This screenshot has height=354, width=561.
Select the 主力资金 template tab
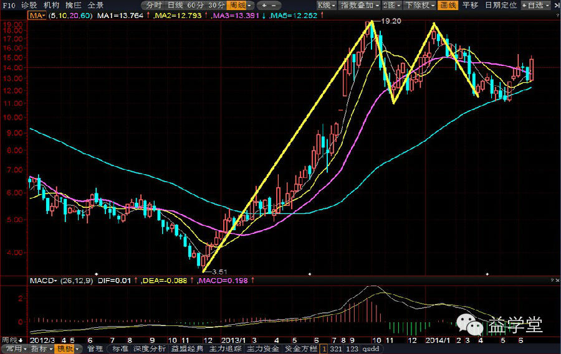[x=263, y=348]
